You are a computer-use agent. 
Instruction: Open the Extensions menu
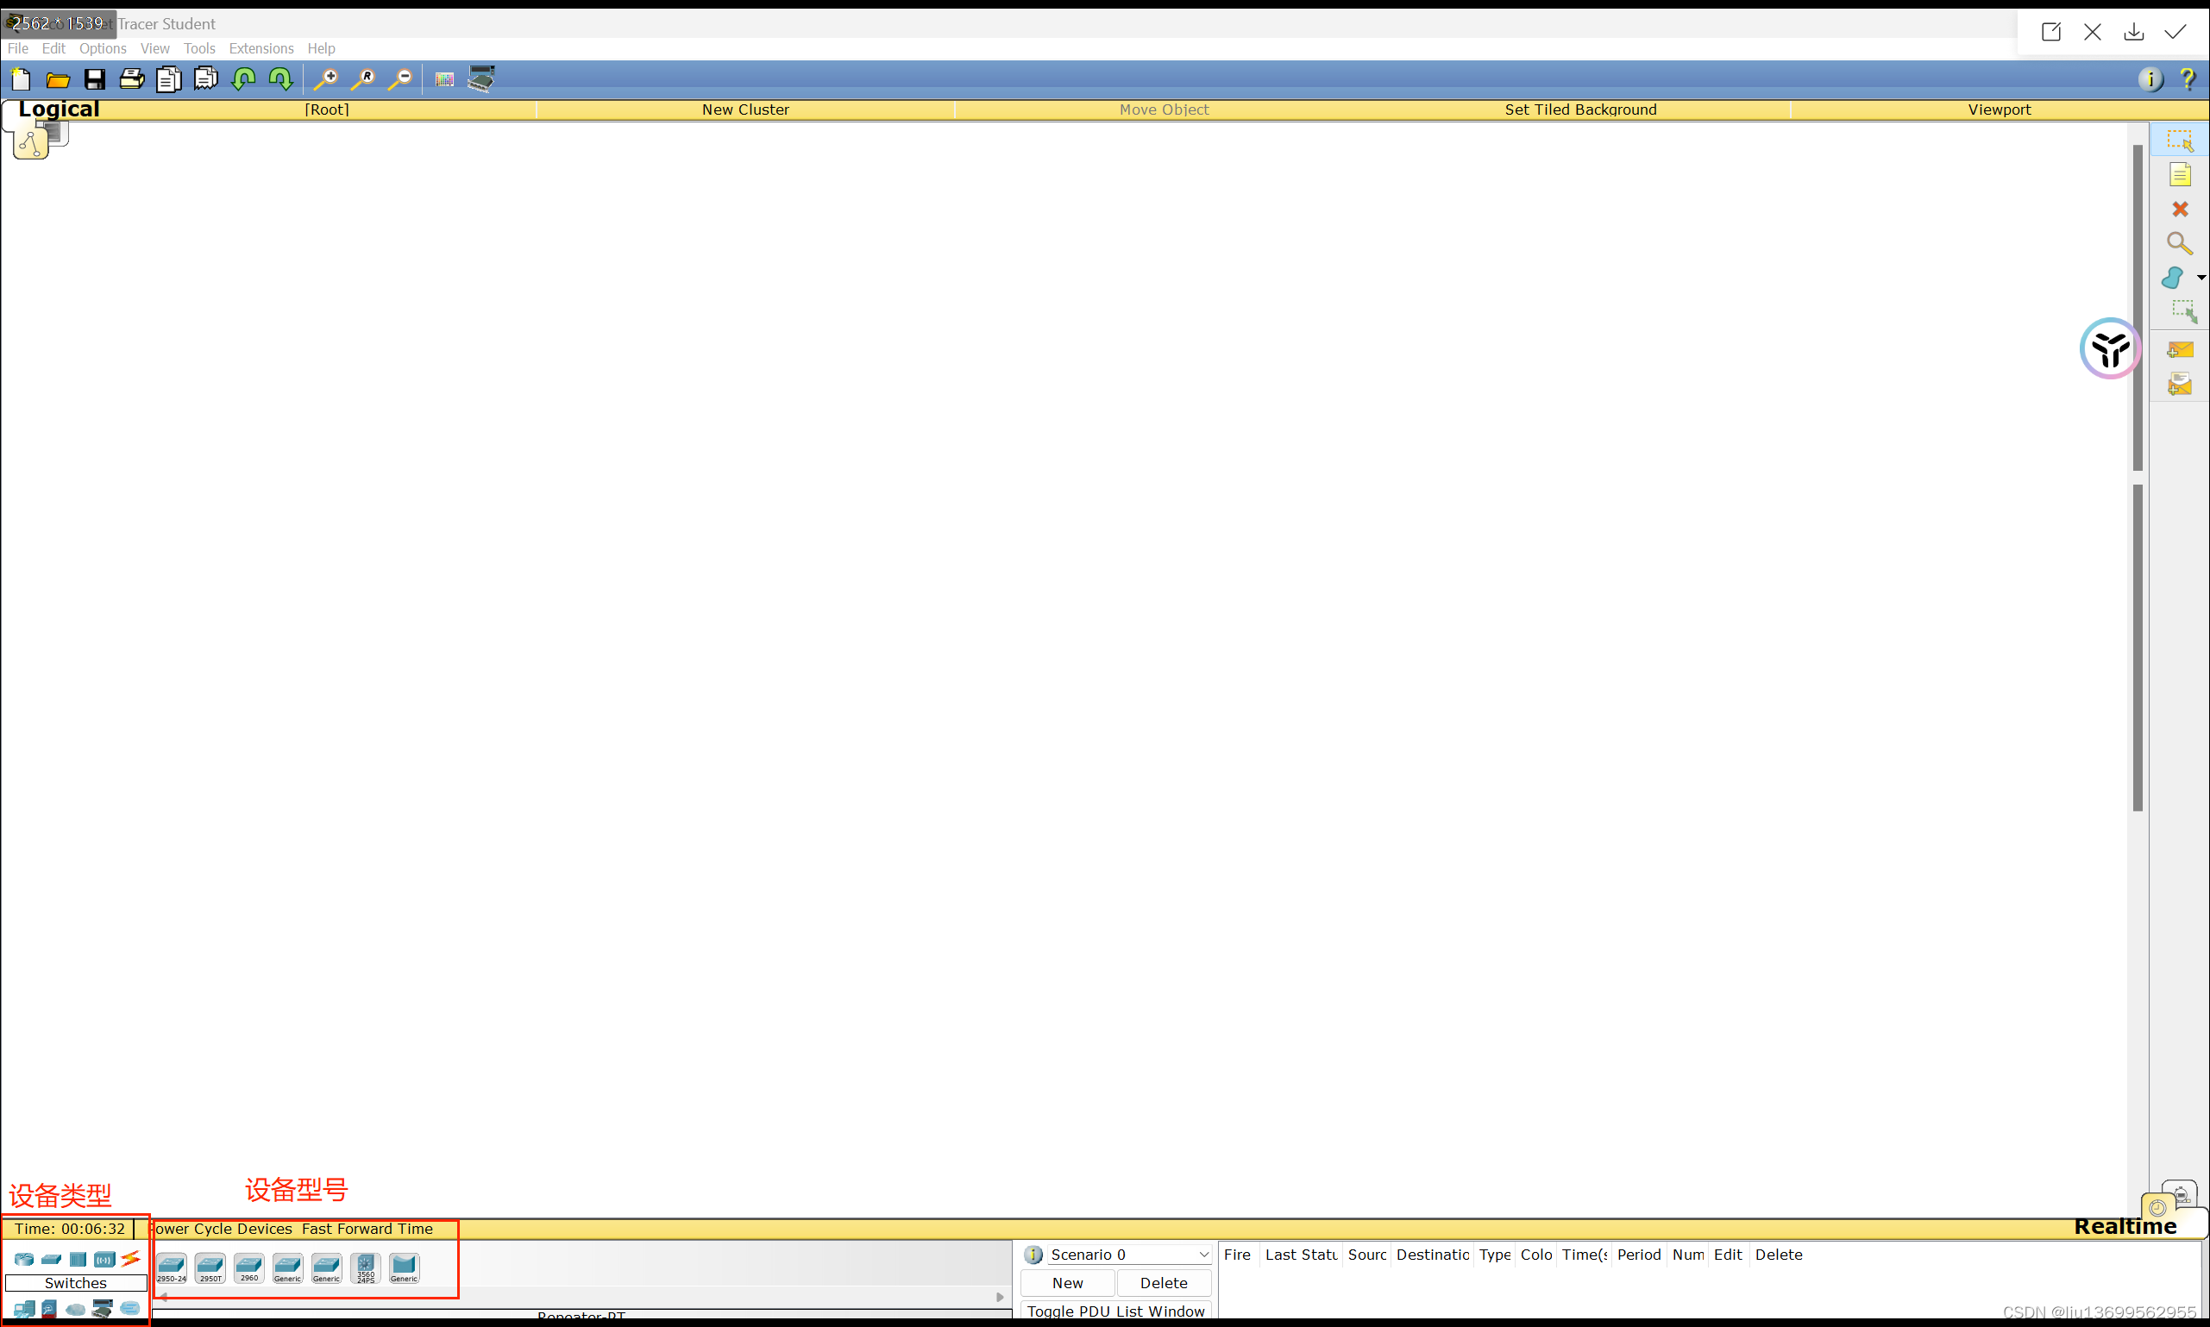click(261, 48)
